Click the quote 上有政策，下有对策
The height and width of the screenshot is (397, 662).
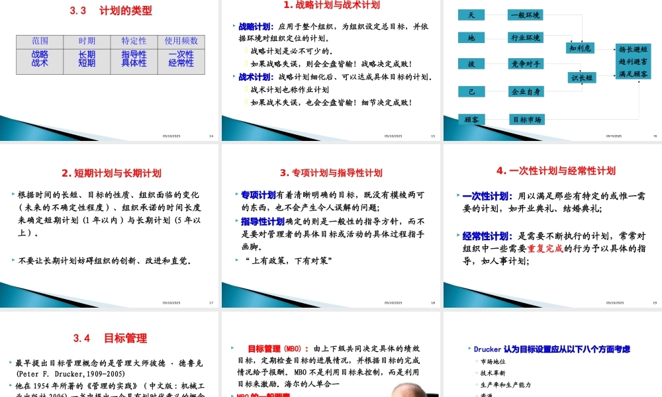tap(289, 261)
